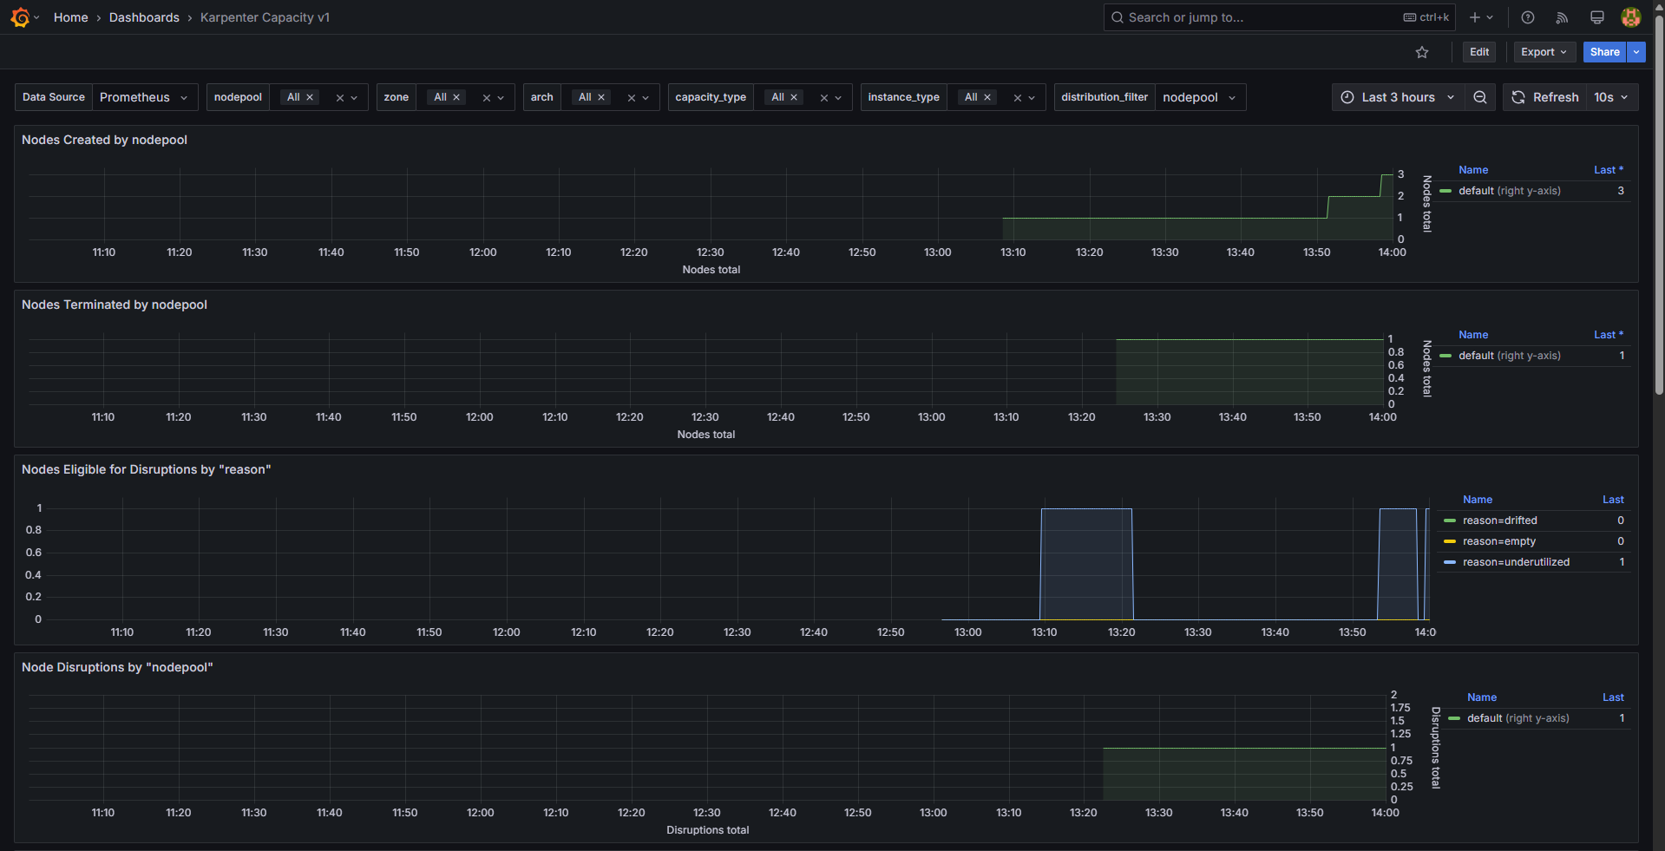Open the Dashboards breadcrumb link

click(144, 17)
